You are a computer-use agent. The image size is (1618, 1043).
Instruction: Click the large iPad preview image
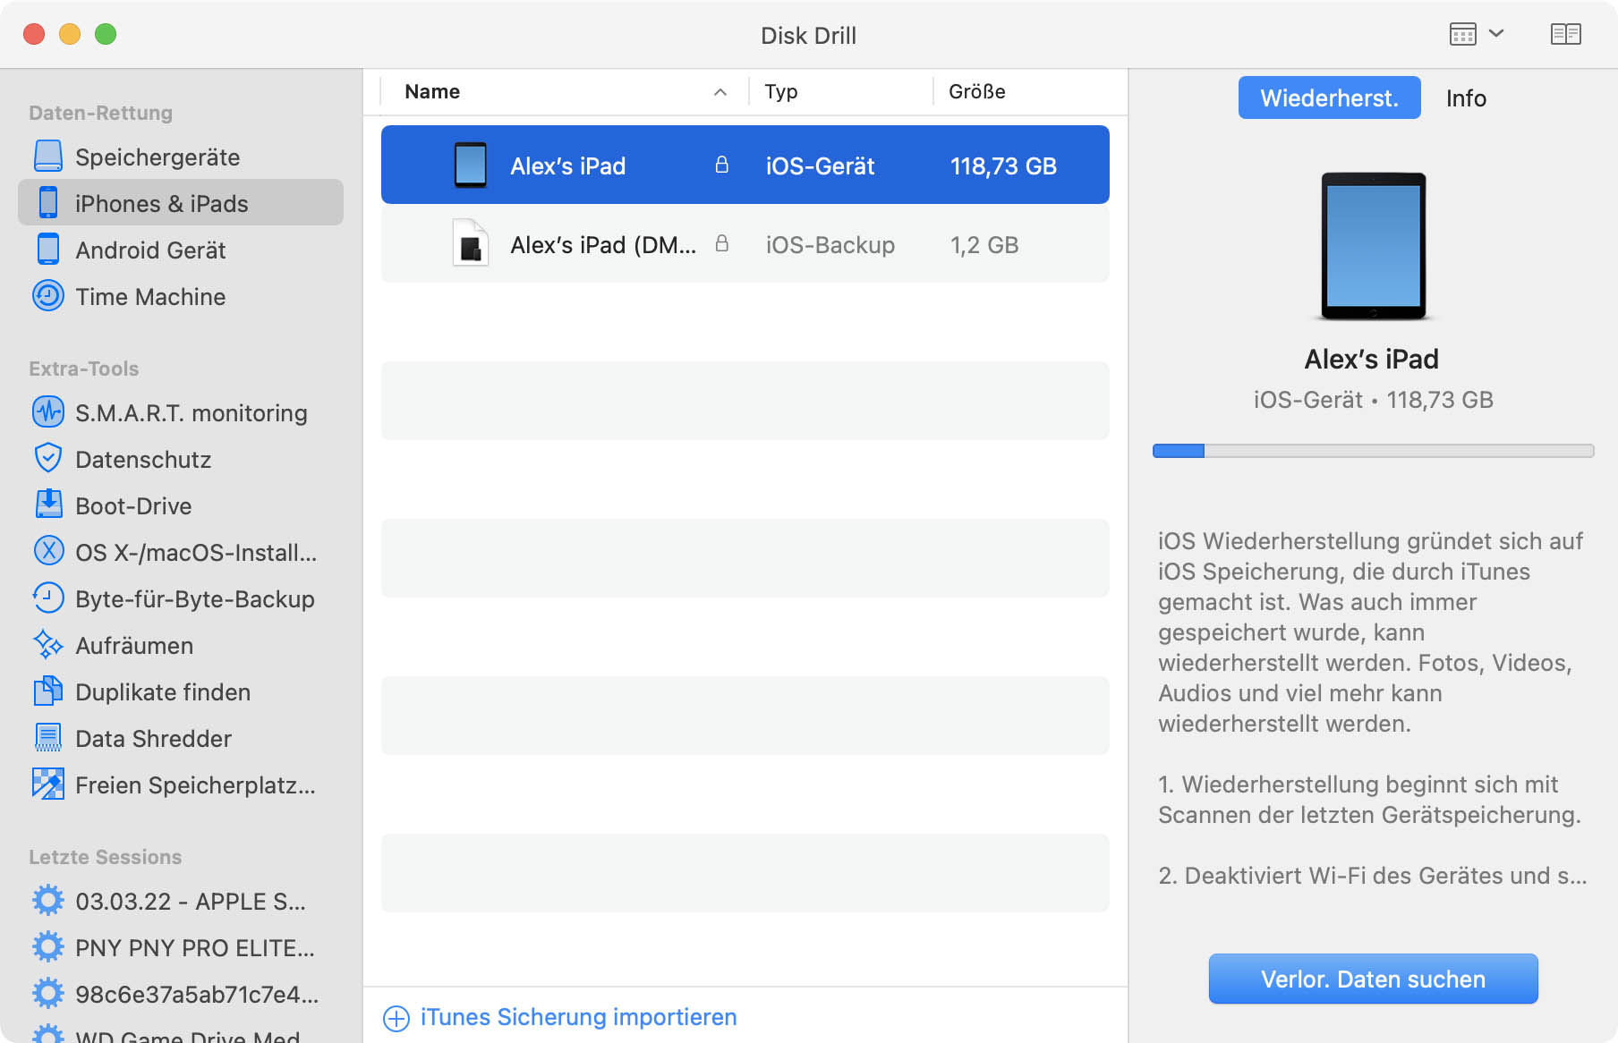[x=1374, y=247]
